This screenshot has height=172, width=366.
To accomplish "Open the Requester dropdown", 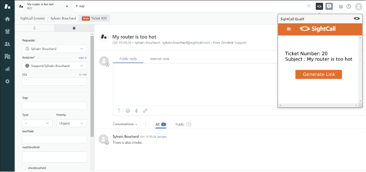I will click(x=54, y=48).
